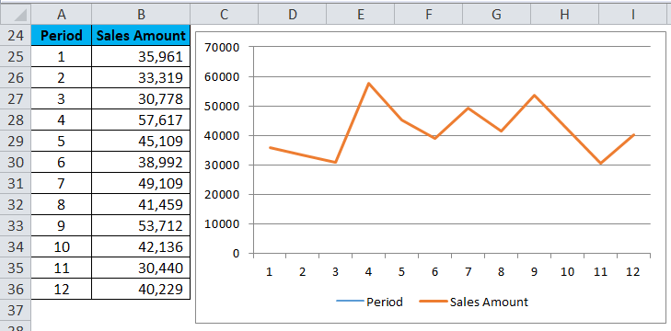This screenshot has width=671, height=331.
Task: Select column G header
Action: tap(496, 15)
